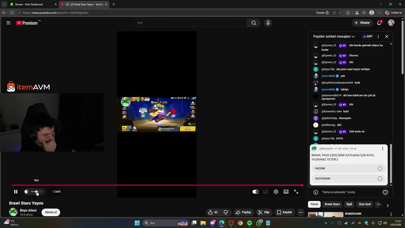Viewport: 405px width, 228px height.
Task: Like the stream with thumbs up
Action: coord(213,212)
